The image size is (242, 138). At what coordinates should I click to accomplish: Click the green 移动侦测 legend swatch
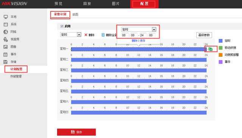[x=221, y=48]
